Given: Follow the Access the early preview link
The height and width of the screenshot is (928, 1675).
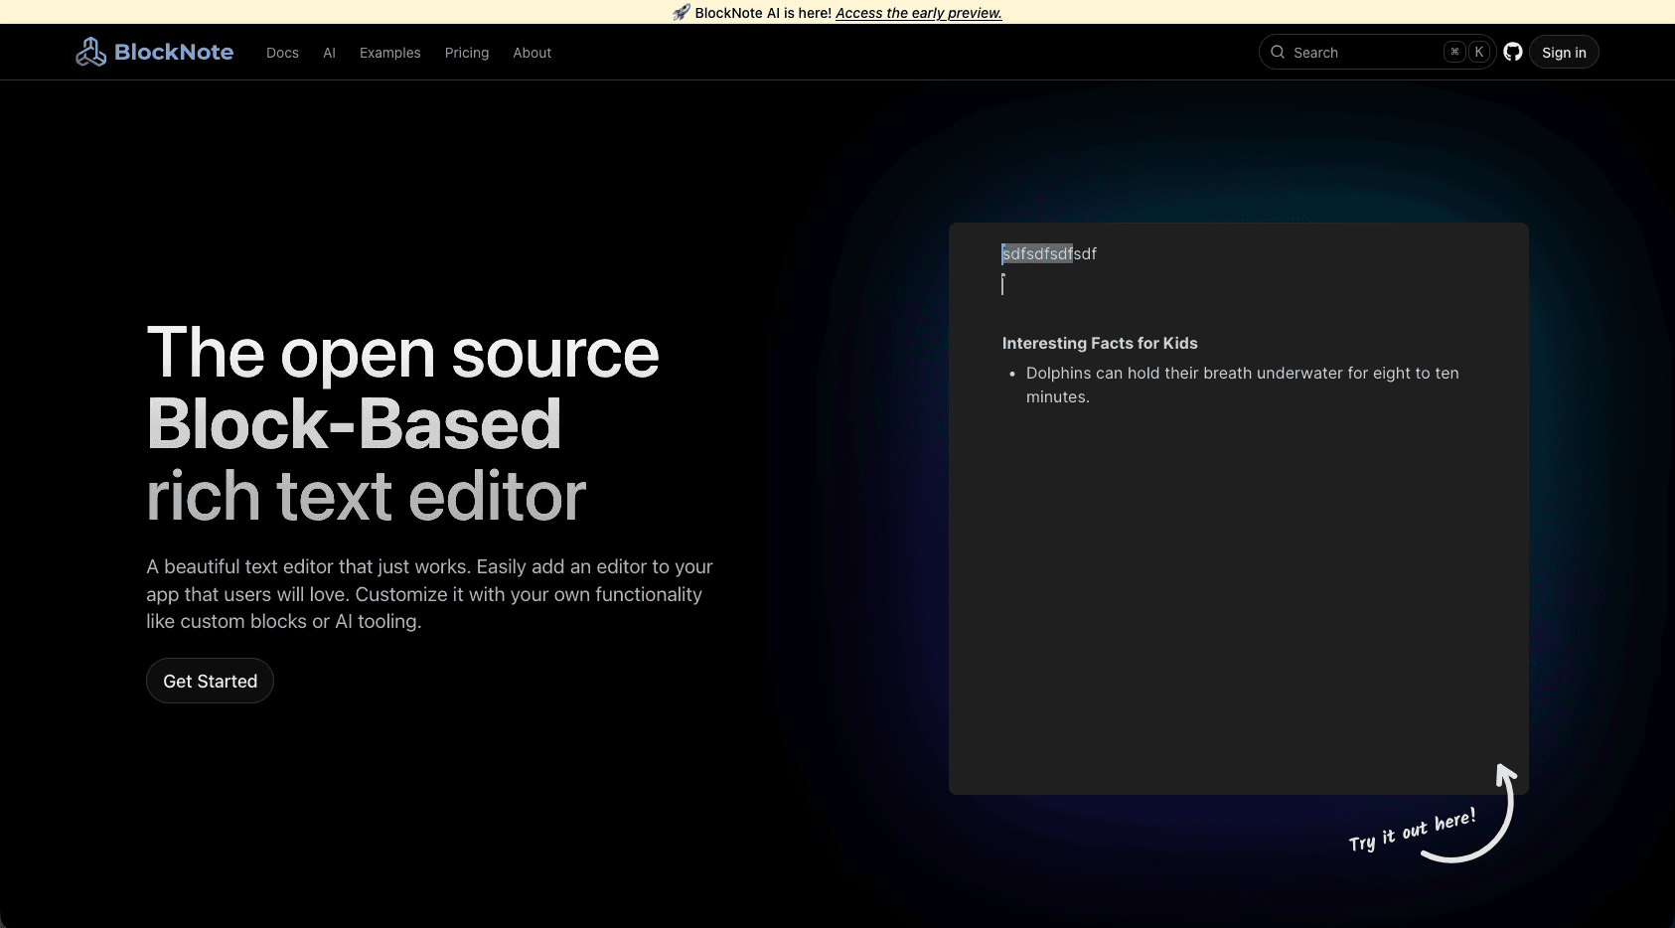Looking at the screenshot, I should point(918,13).
